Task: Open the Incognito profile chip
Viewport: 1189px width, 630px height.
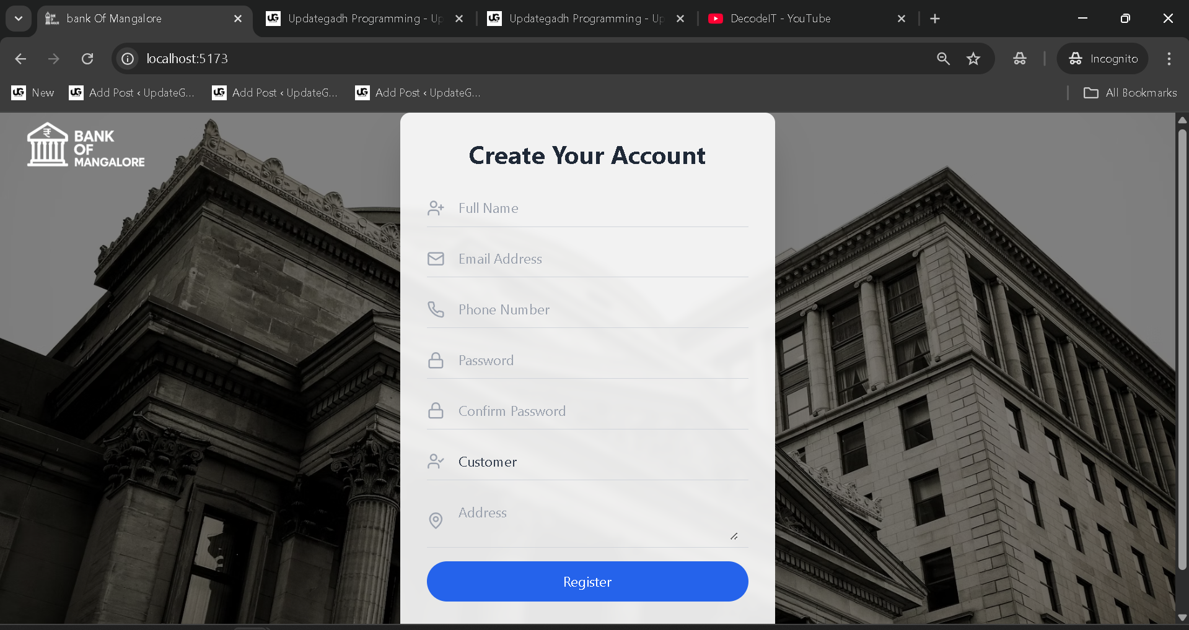Action: (x=1103, y=59)
